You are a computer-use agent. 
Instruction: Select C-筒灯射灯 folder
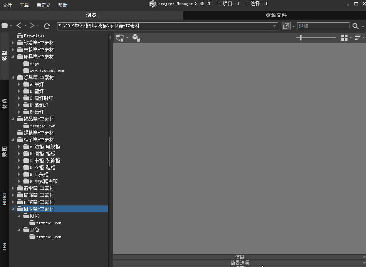coord(38,98)
